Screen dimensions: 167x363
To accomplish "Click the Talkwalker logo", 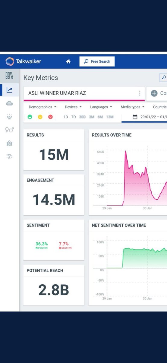I will tap(23, 61).
